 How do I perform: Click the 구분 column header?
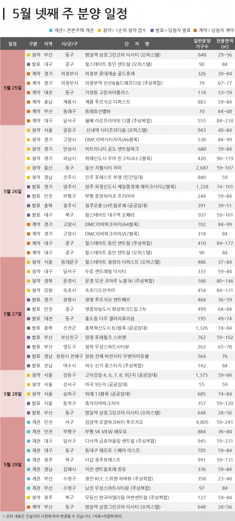33,44
